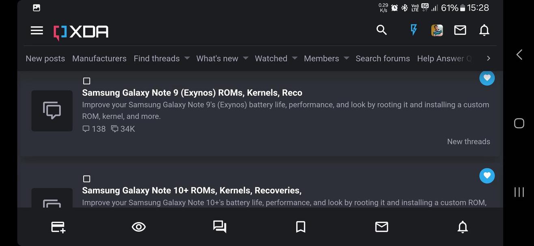
Task: Open the Samsung Galaxy Note 9 (Exynos) forum
Action: (x=192, y=92)
